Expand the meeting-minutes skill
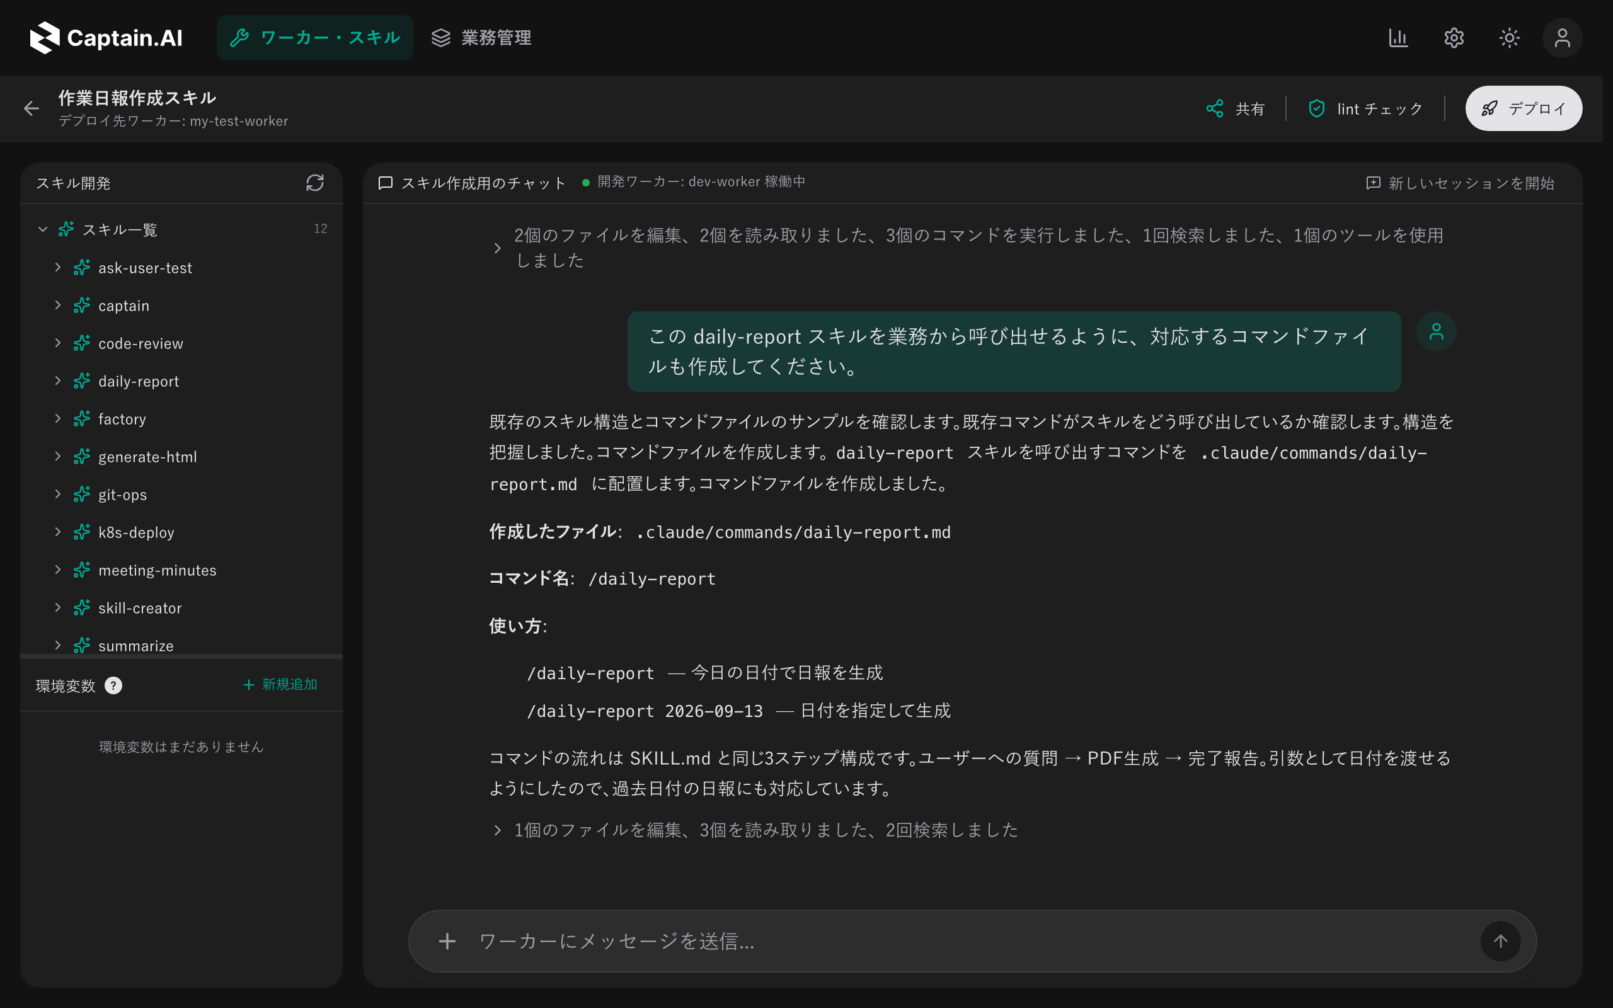The height and width of the screenshot is (1008, 1613). 58,570
